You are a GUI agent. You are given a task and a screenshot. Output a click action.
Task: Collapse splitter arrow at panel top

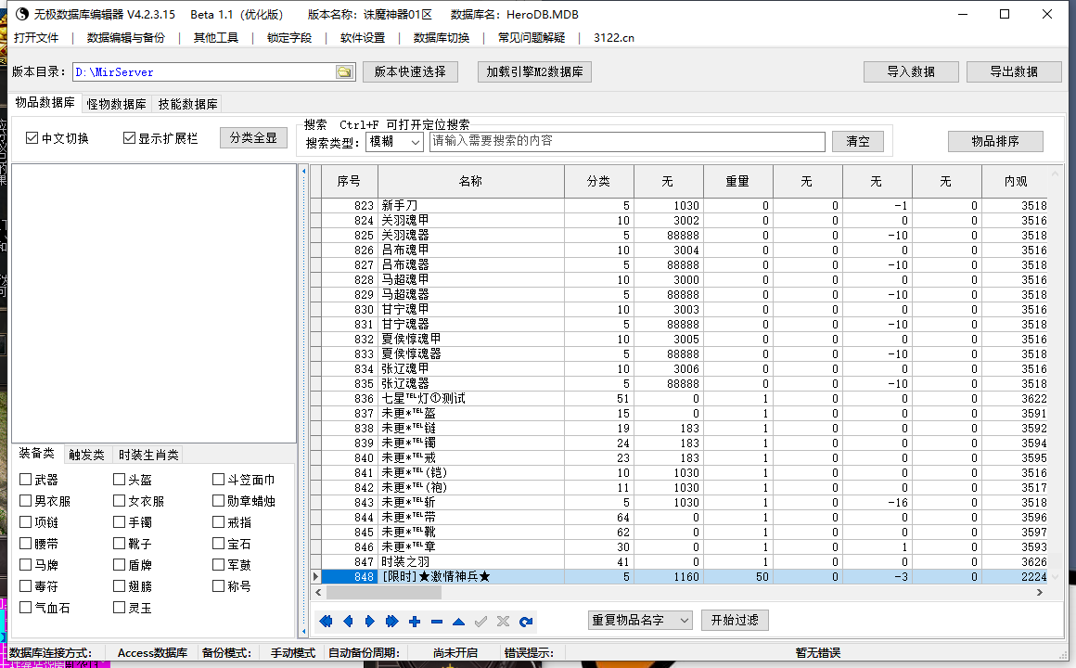click(304, 171)
